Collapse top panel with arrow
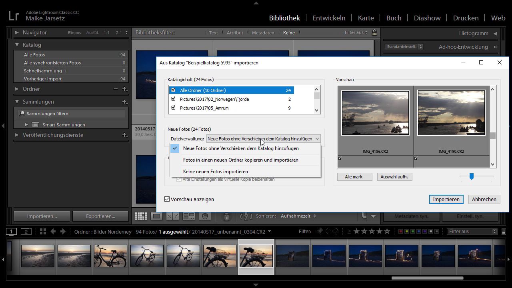 pos(256,3)
